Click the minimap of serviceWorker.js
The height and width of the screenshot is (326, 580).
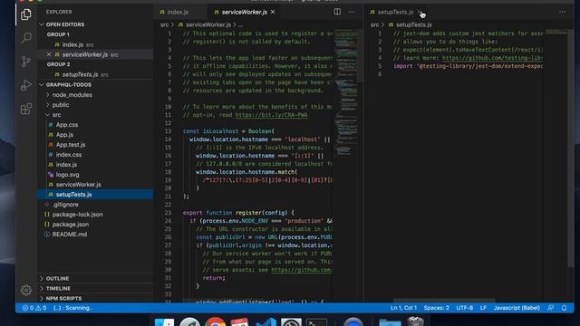click(x=347, y=92)
